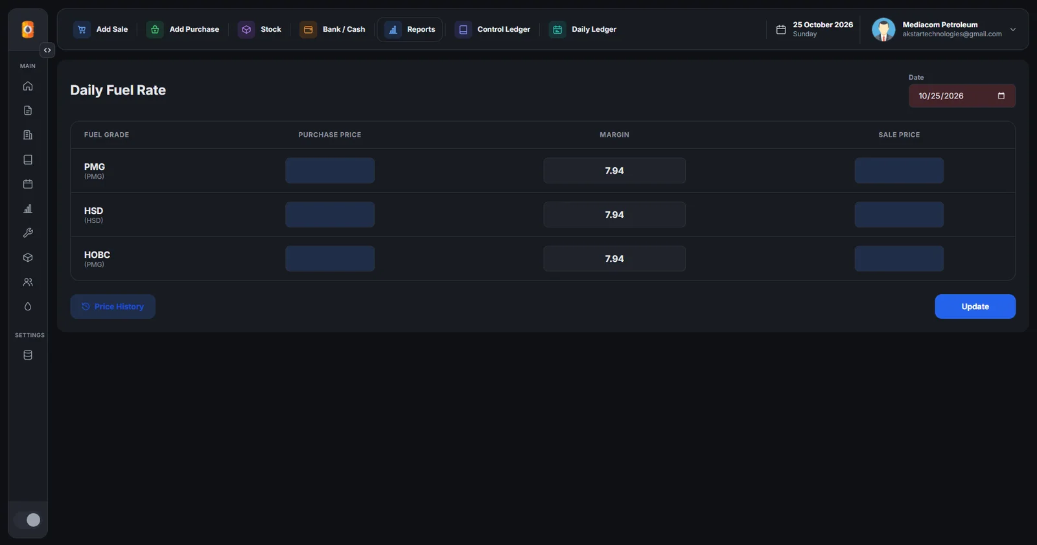Click the PMG margin field
Viewport: 1037px width, 545px height.
pos(614,170)
